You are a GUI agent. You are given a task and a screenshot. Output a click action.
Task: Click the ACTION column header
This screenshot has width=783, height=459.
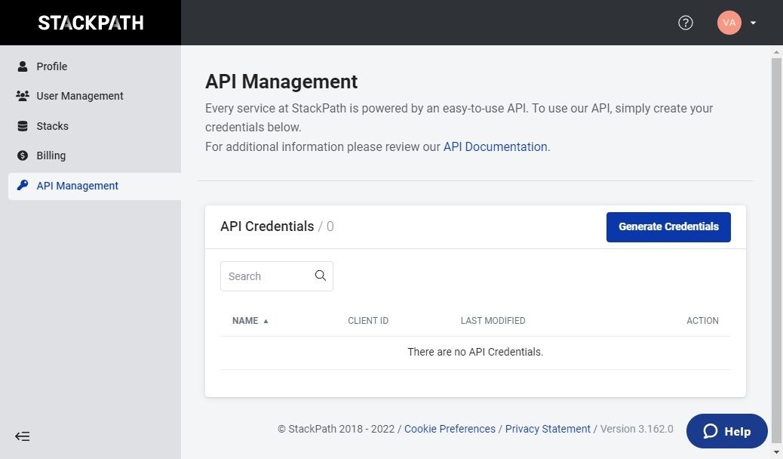(702, 321)
